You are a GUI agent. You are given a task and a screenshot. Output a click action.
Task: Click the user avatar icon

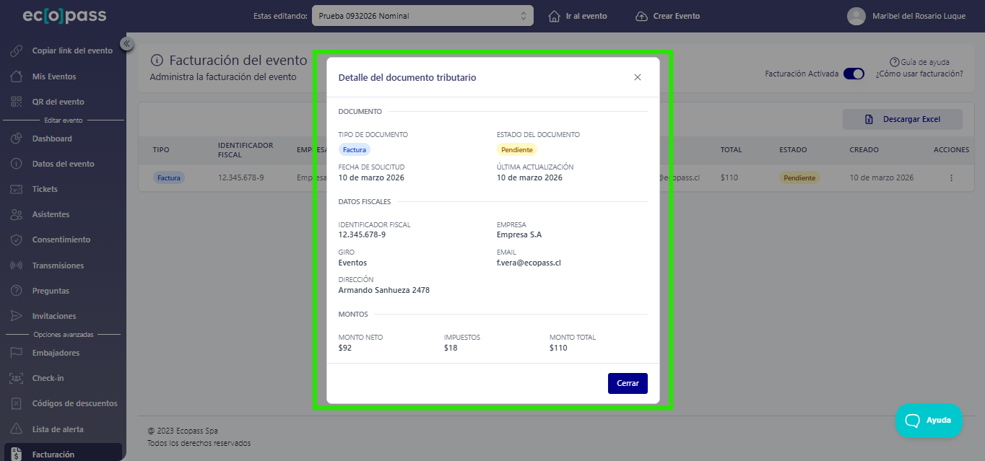(x=856, y=16)
